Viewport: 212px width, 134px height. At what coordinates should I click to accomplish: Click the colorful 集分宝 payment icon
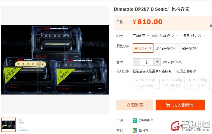(x=135, y=130)
